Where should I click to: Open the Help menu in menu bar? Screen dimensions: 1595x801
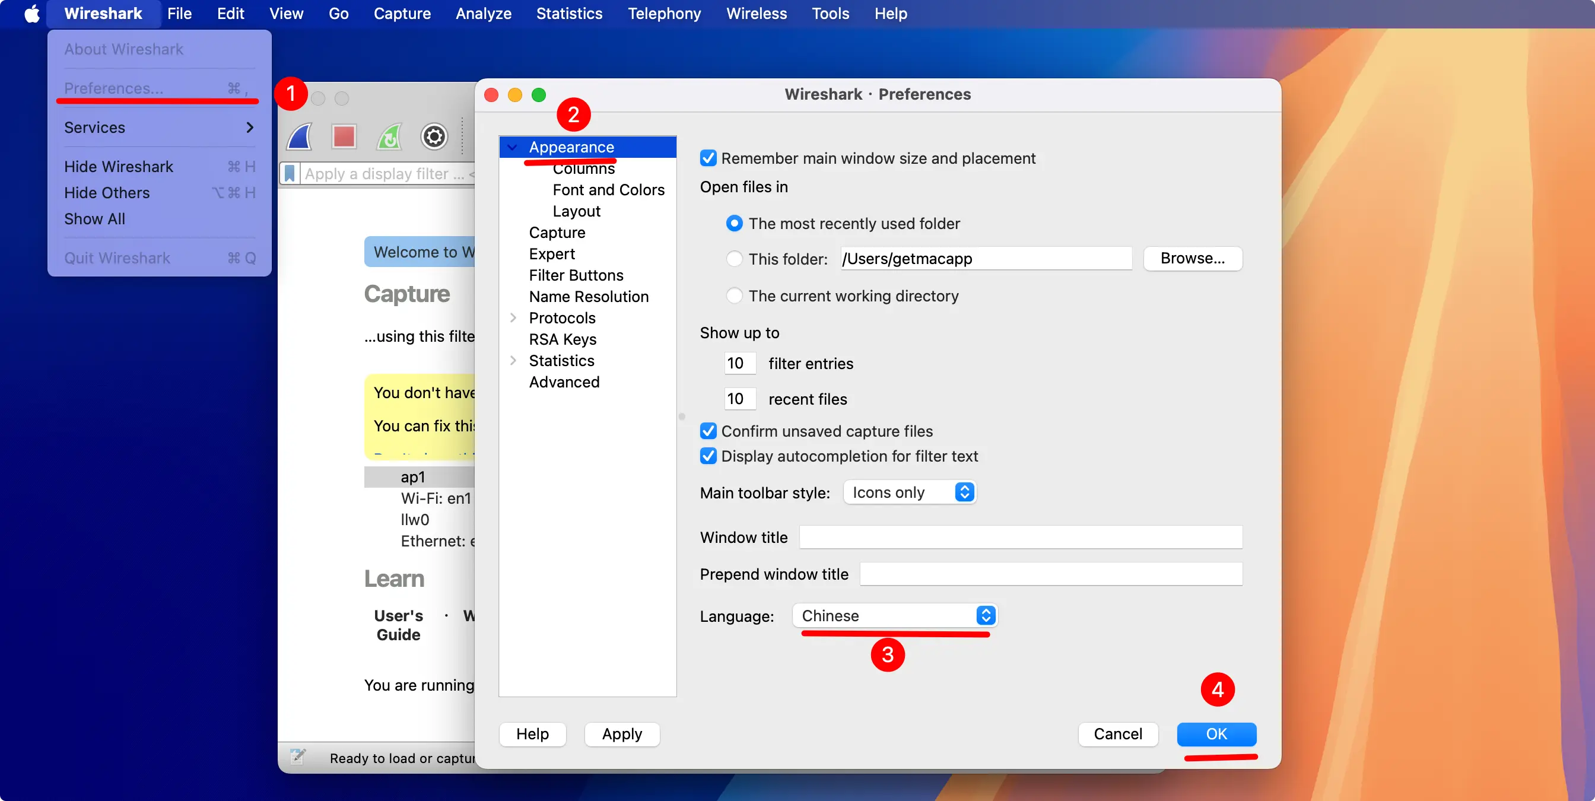[x=891, y=14]
